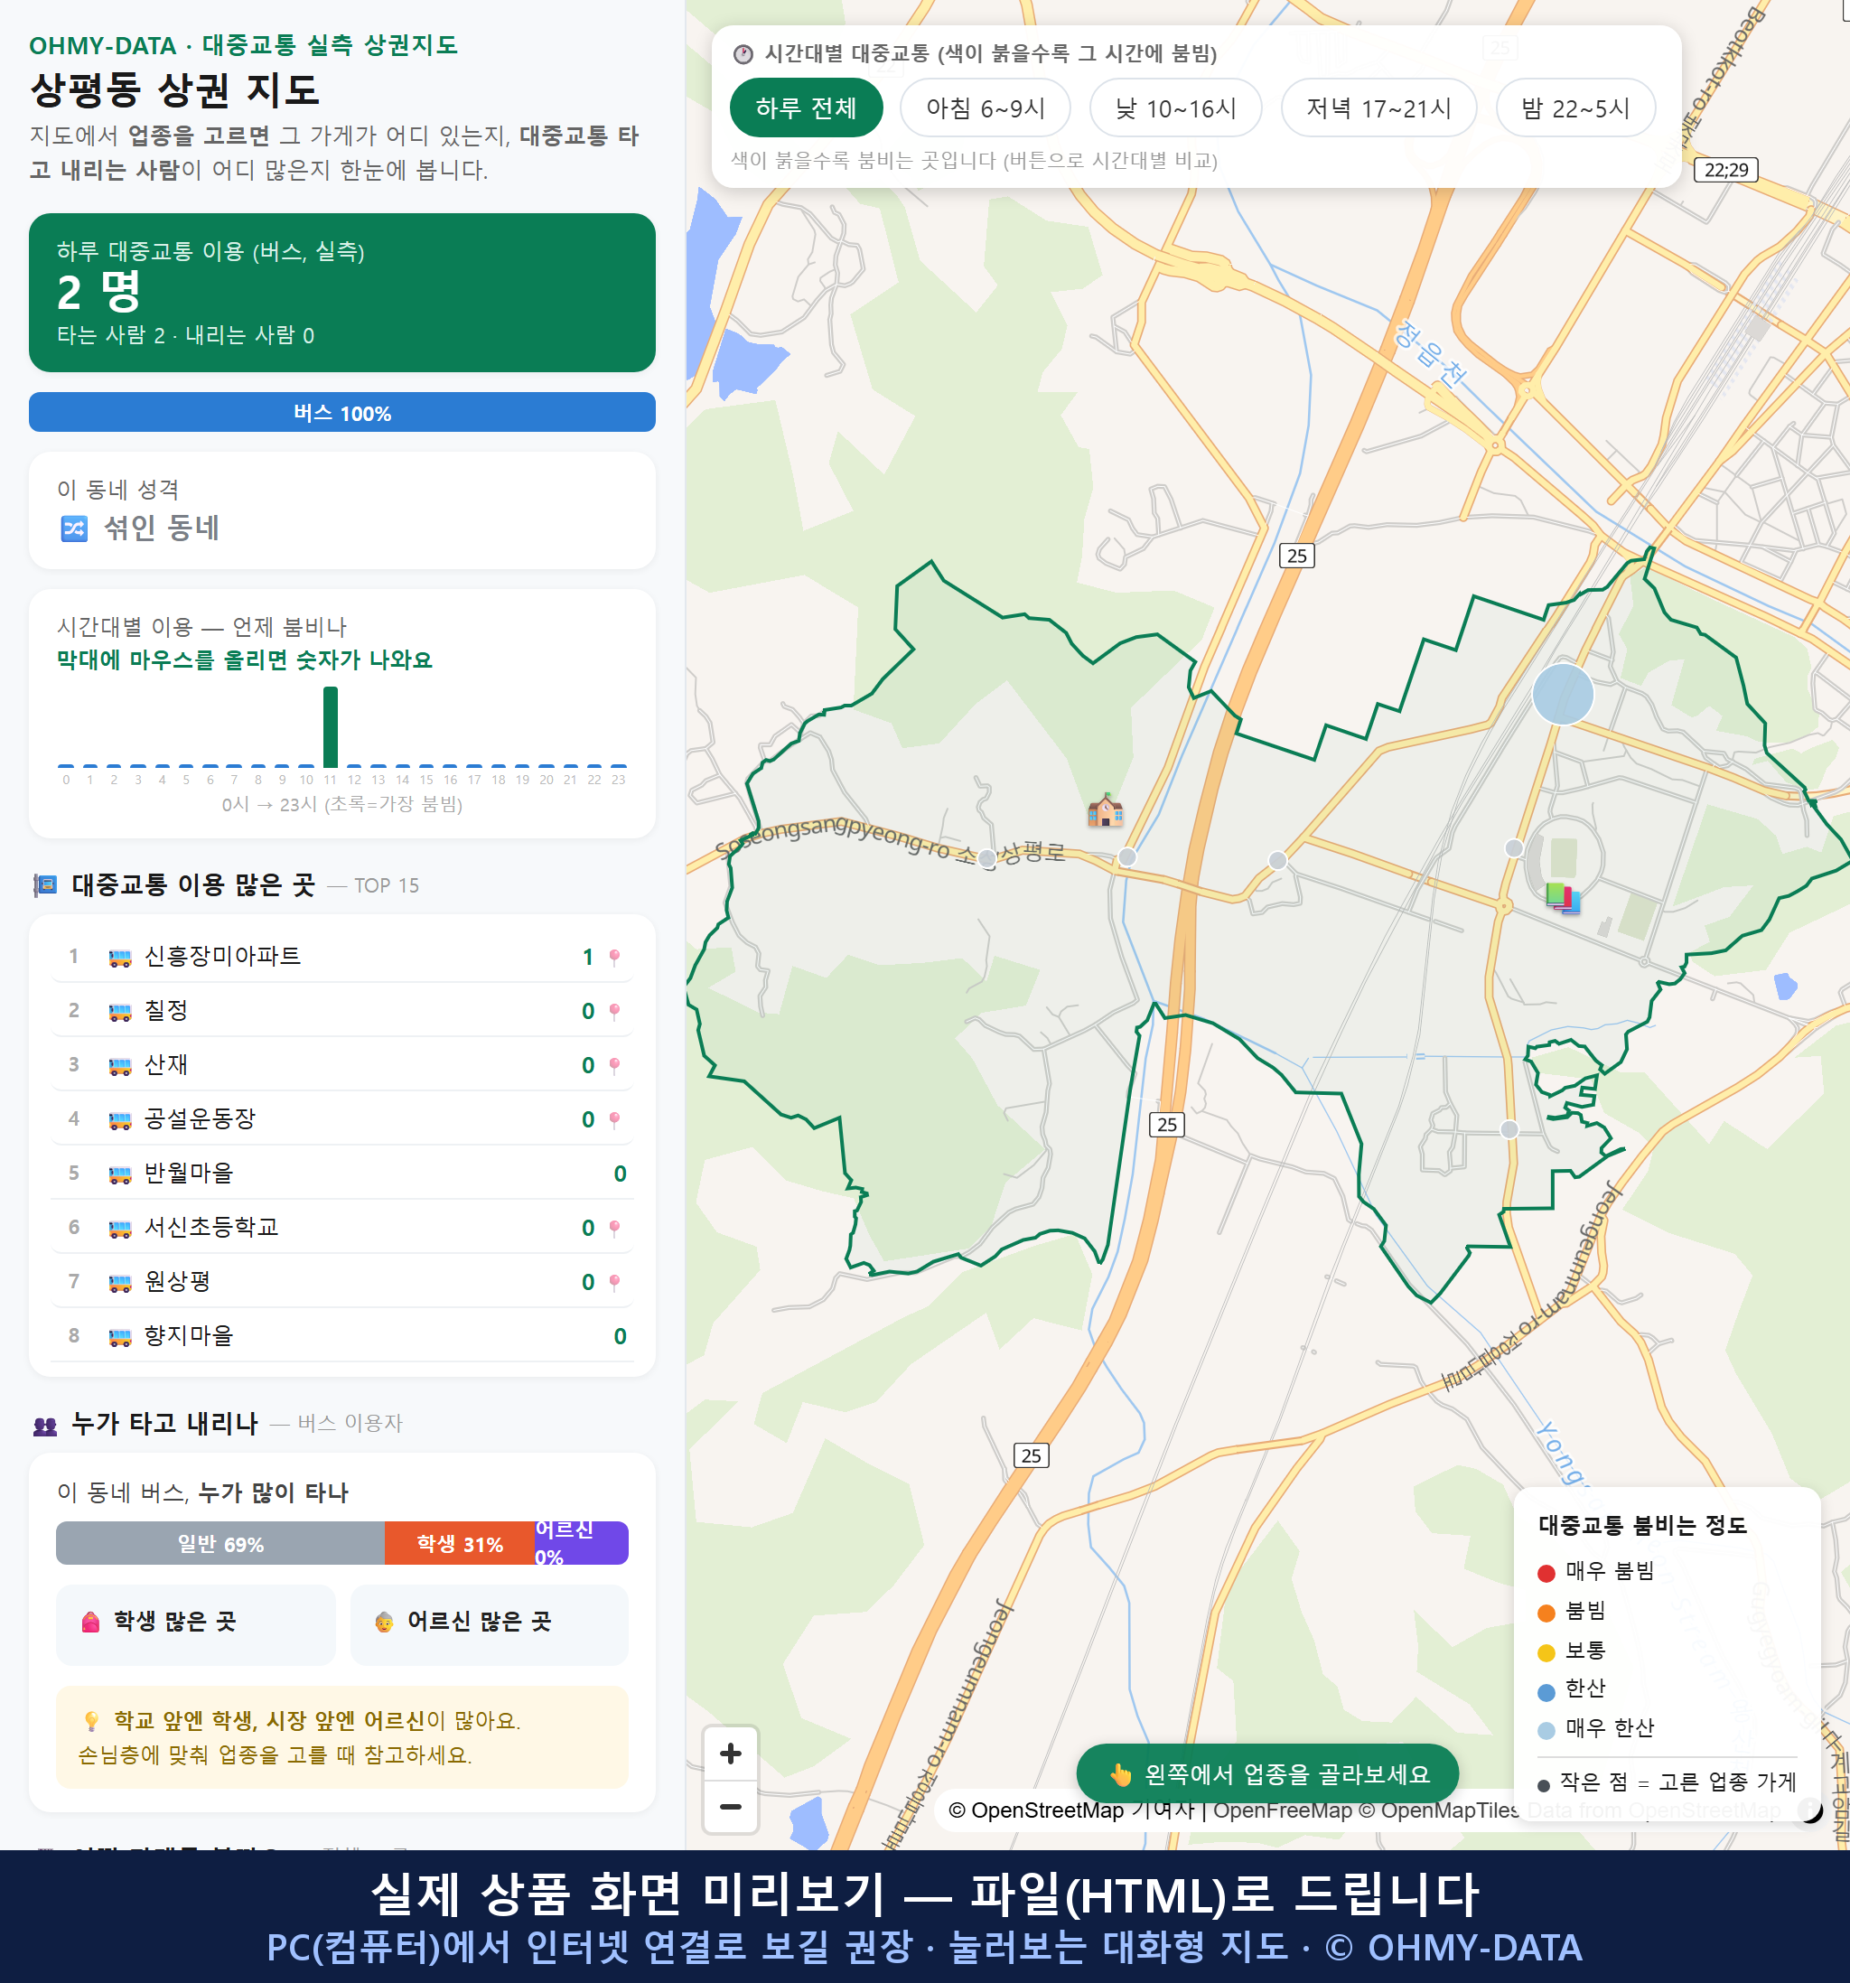Click the pin icon in the 신흥장미아파트 row
This screenshot has height=1983, width=1850.
tap(614, 958)
